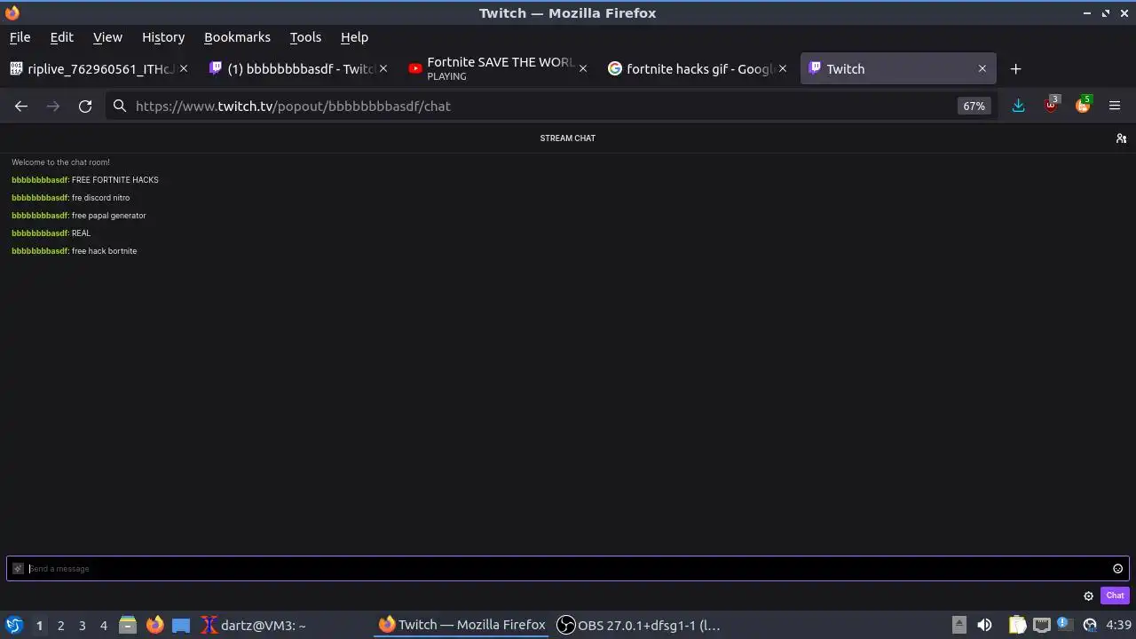Screen dimensions: 1136x639
Task: Open the volume control in the tray
Action: 984,625
